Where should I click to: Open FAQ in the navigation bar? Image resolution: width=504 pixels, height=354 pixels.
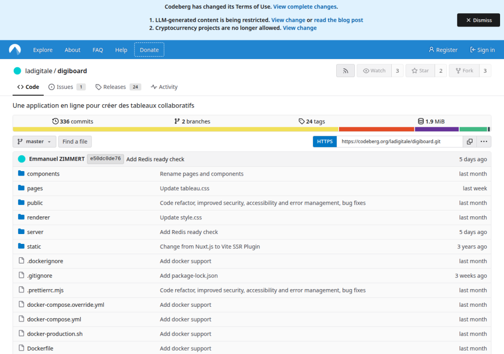(98, 50)
